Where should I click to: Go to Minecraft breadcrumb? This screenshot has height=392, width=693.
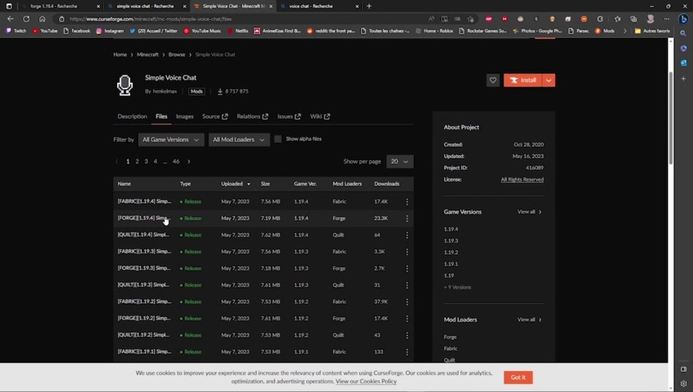[x=148, y=54]
